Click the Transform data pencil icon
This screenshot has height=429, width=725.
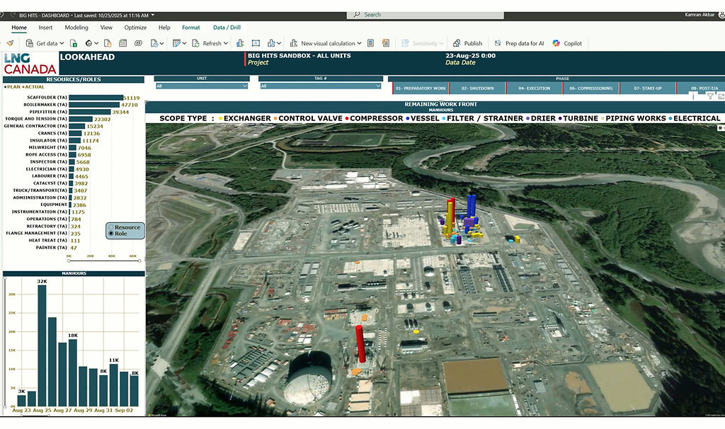(x=176, y=43)
